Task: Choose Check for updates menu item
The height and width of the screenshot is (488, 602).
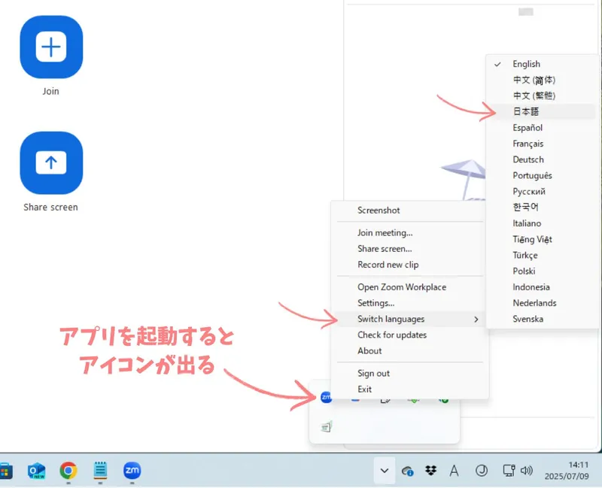Action: pyautogui.click(x=391, y=335)
